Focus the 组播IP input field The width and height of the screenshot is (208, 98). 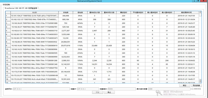pos(88,89)
